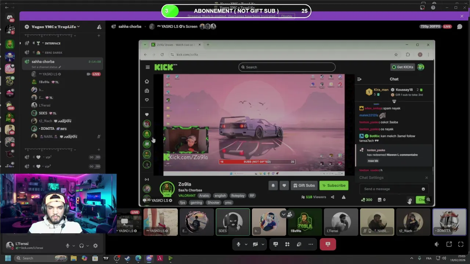Screen dimensions: 470x264
Task: Click Kick hamburger menu in streamed window
Action: pos(148,67)
